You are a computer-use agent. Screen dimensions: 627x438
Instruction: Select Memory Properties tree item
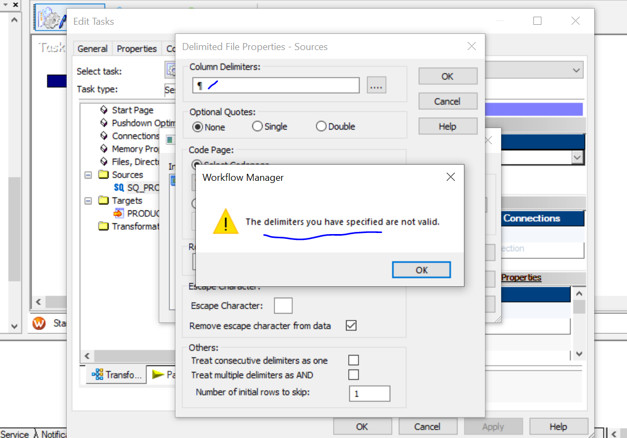(x=135, y=149)
